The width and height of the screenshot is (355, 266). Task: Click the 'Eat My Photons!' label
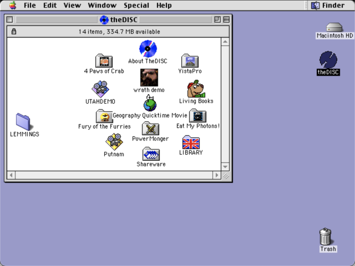point(198,126)
